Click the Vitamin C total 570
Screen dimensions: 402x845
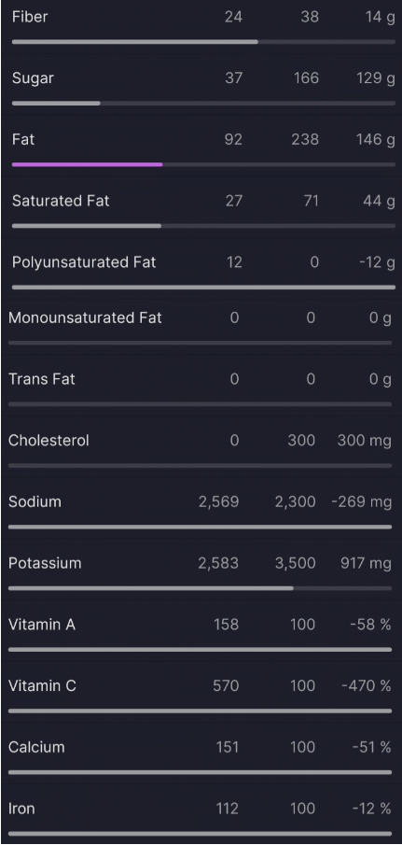226,686
